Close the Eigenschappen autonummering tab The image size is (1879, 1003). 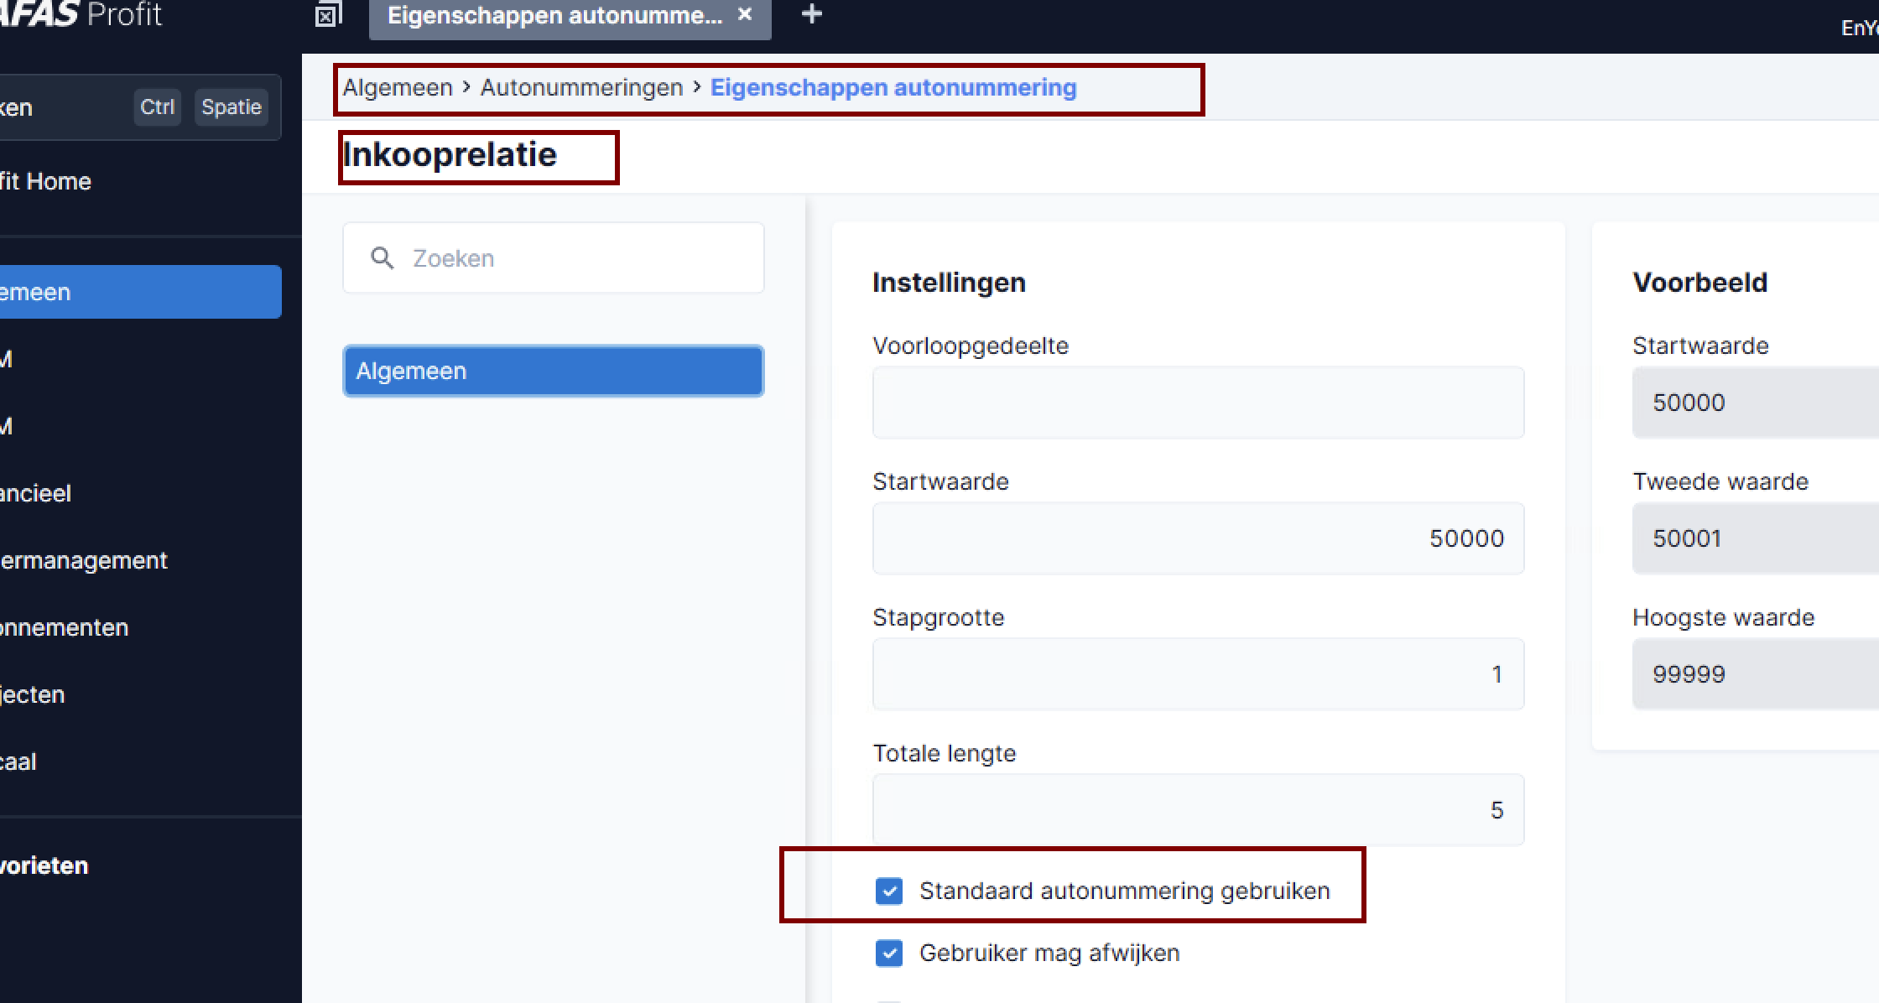pyautogui.click(x=744, y=14)
